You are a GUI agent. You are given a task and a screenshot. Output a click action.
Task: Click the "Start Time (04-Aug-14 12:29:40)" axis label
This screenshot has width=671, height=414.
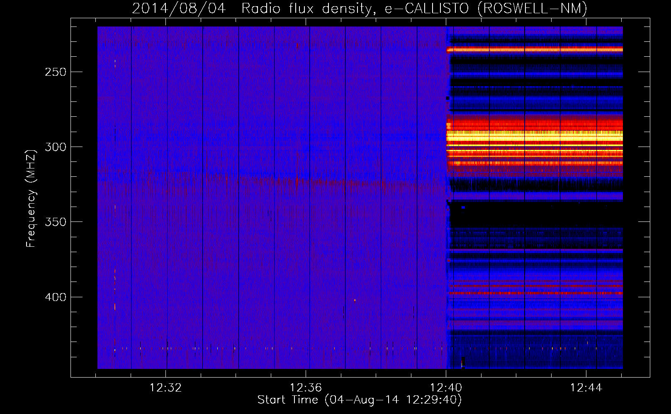(x=360, y=400)
